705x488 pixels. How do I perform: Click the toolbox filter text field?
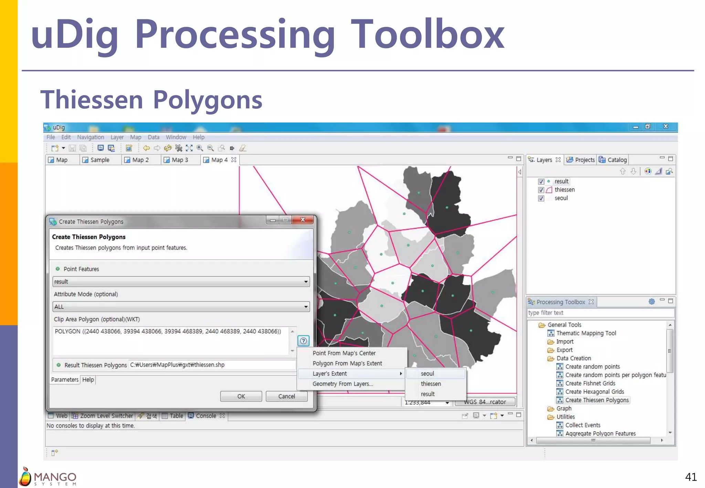(600, 313)
